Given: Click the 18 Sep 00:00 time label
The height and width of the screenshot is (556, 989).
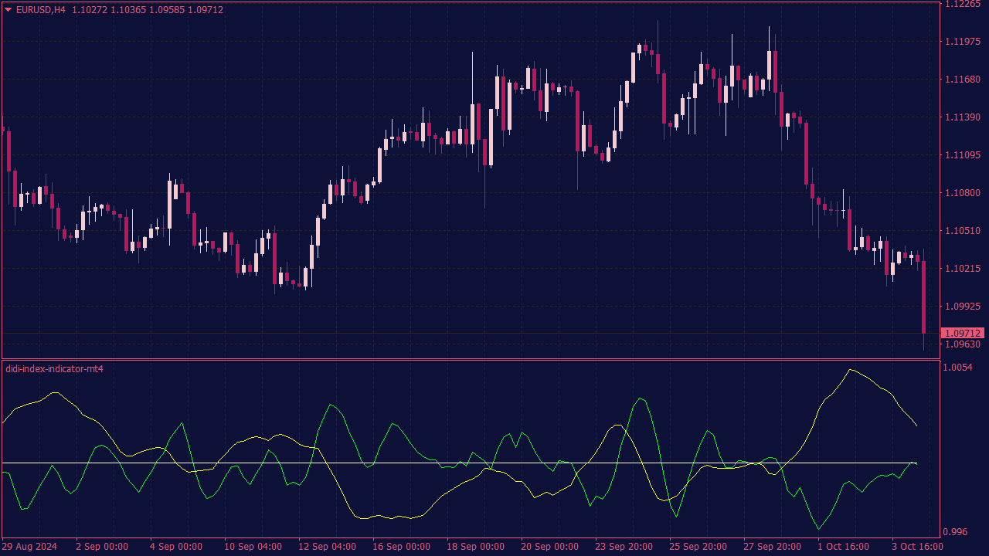Looking at the screenshot, I should 475,547.
